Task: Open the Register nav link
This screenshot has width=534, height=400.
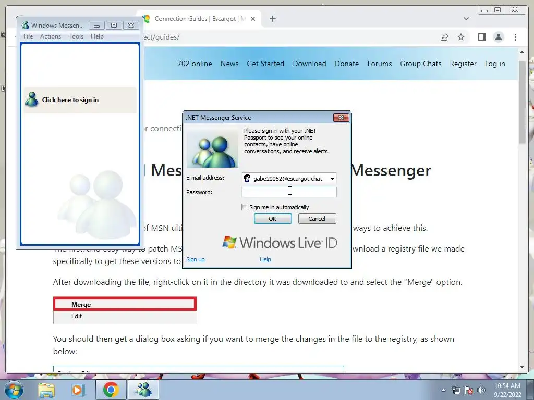Action: tap(463, 64)
